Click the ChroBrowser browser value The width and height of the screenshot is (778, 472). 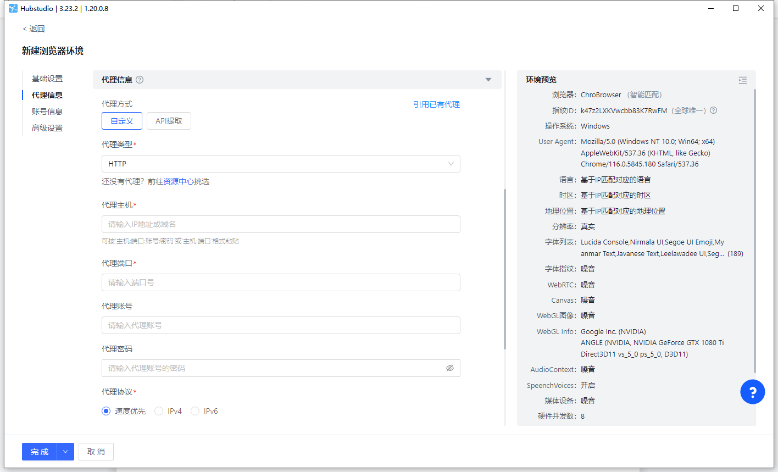(601, 95)
